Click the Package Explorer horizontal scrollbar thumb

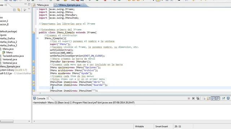click(6, 121)
